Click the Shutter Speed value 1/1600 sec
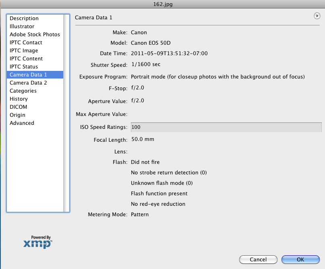The height and width of the screenshot is (269, 325). point(146,64)
